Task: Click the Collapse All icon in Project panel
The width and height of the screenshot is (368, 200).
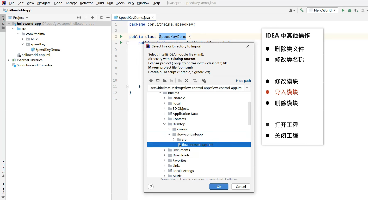Action: pyautogui.click(x=92, y=18)
